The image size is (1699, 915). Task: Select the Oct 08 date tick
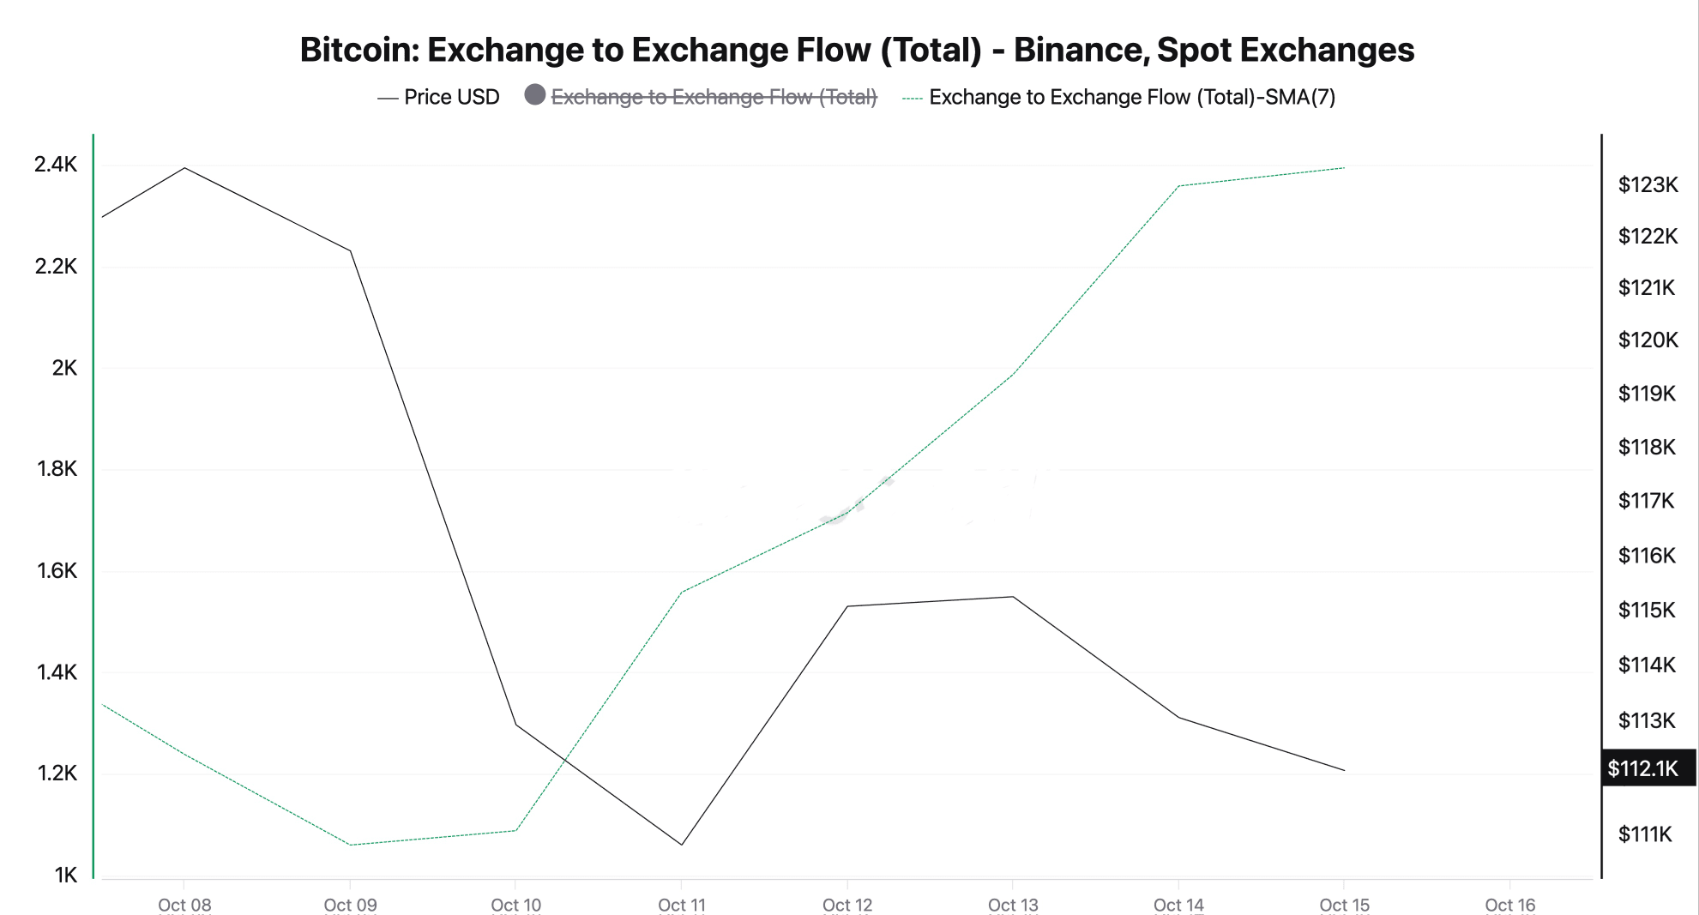(184, 905)
